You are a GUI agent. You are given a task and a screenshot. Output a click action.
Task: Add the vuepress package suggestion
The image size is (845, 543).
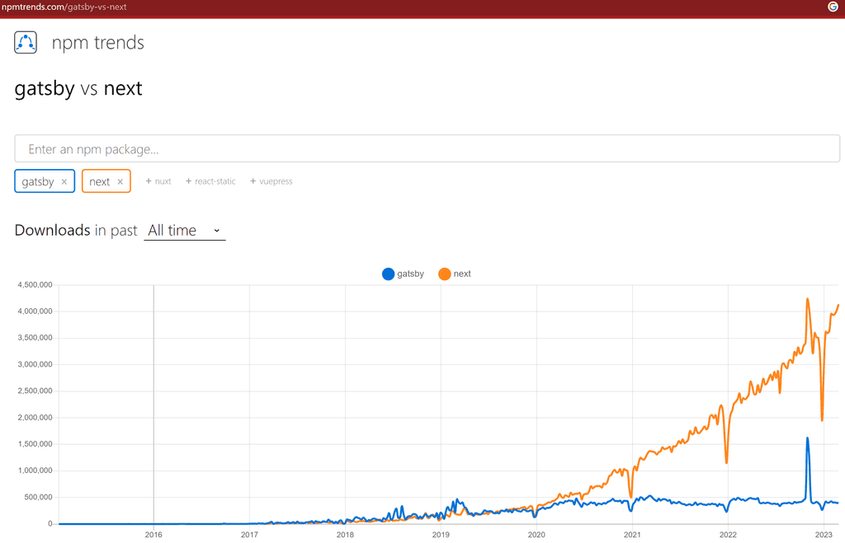(x=271, y=181)
